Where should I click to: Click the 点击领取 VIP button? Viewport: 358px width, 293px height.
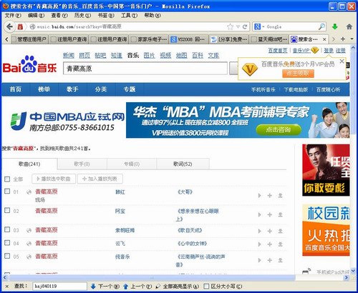coord(298,74)
